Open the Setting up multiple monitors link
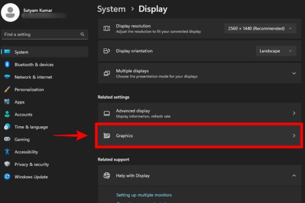 pos(144,195)
